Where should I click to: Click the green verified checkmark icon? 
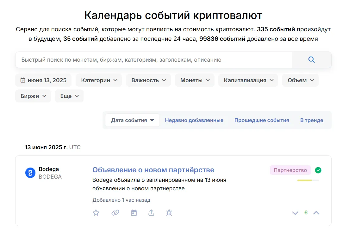tap(318, 170)
